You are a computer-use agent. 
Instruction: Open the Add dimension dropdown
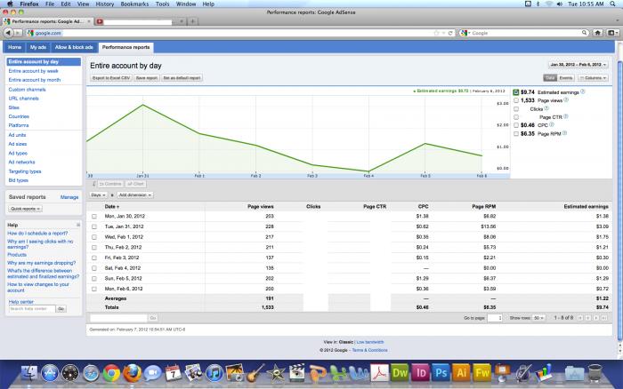[x=135, y=195]
